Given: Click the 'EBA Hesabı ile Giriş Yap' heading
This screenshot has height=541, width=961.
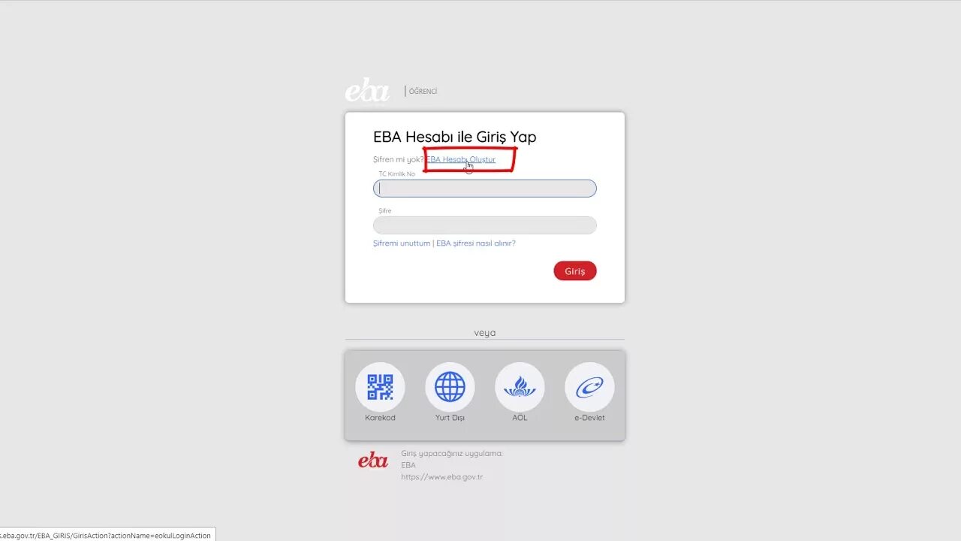Looking at the screenshot, I should (455, 137).
